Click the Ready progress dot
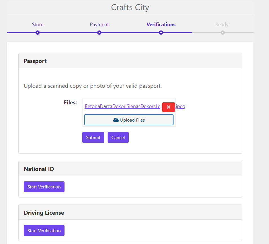The width and height of the screenshot is (269, 244). (x=223, y=33)
